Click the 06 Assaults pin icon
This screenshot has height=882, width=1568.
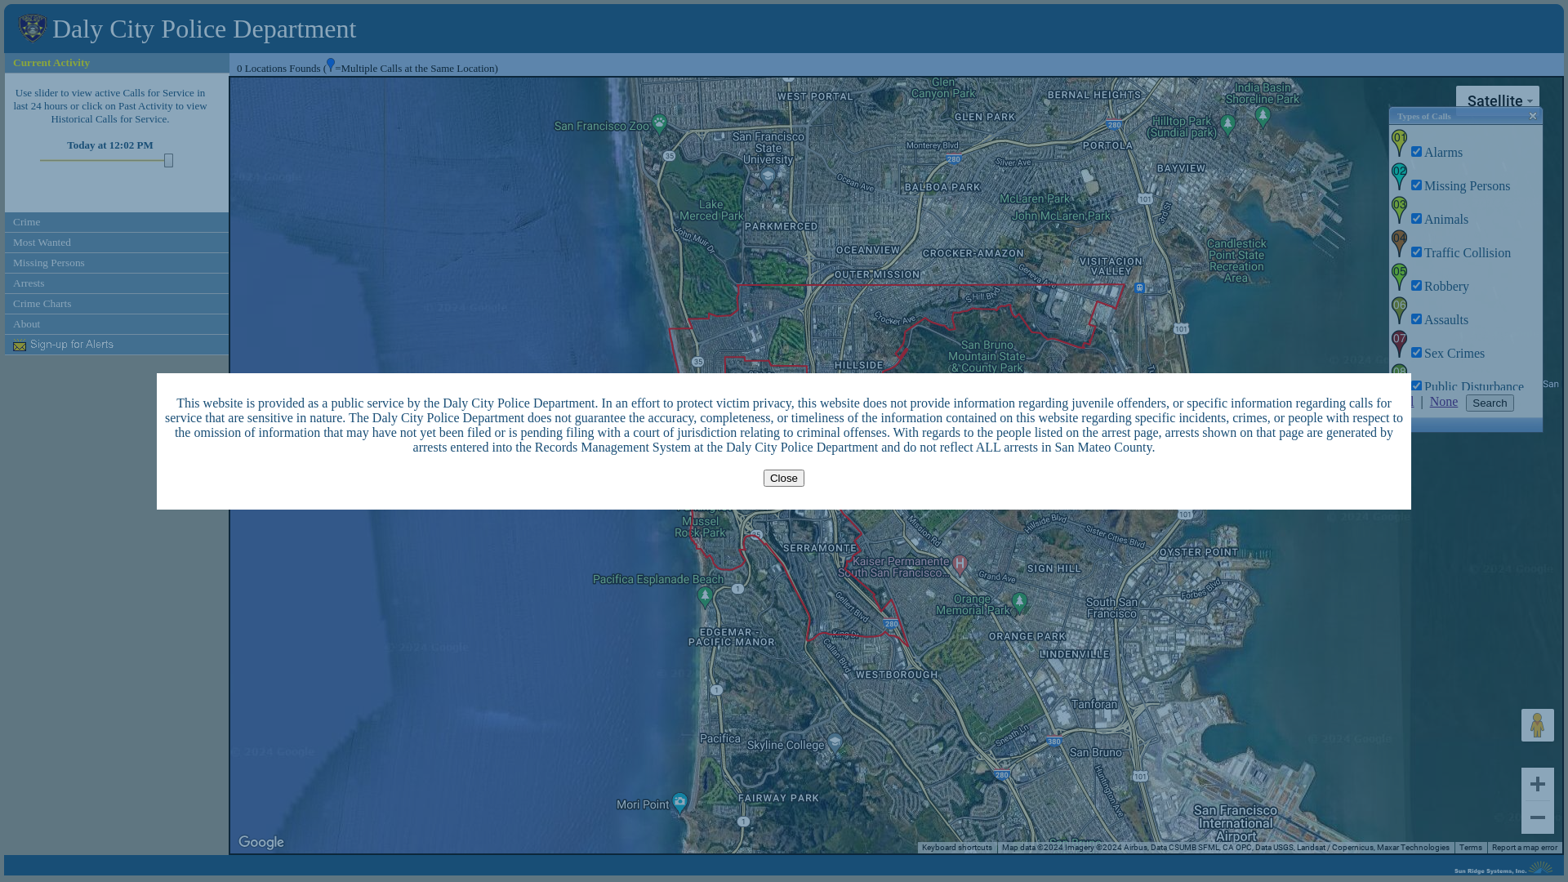pyautogui.click(x=1399, y=311)
